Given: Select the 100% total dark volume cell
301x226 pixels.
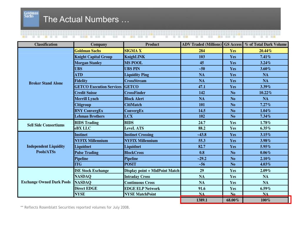Looking at the screenshot, I should (x=266, y=200).
